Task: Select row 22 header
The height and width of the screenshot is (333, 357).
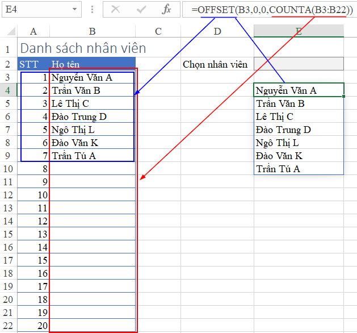Action: (x=8, y=326)
